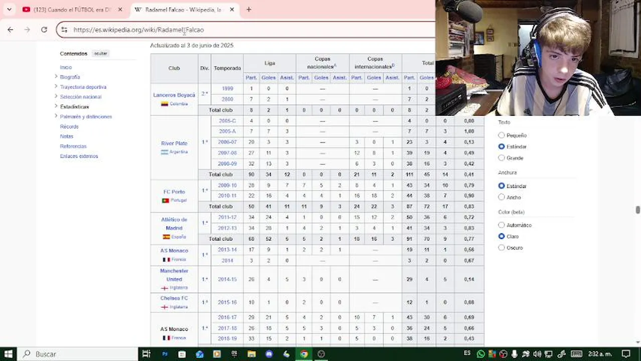This screenshot has width=641, height=361.
Task: Switch to Chrome in the taskbar
Action: (x=304, y=354)
